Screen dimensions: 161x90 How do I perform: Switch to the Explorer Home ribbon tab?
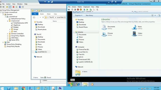[x=42, y=14]
